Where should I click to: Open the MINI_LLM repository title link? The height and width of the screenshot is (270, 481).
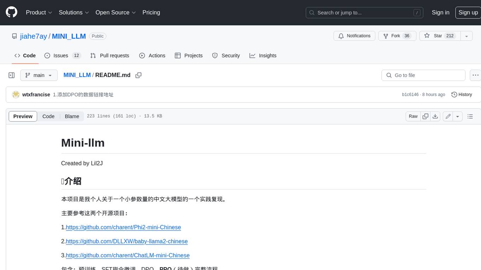[69, 36]
